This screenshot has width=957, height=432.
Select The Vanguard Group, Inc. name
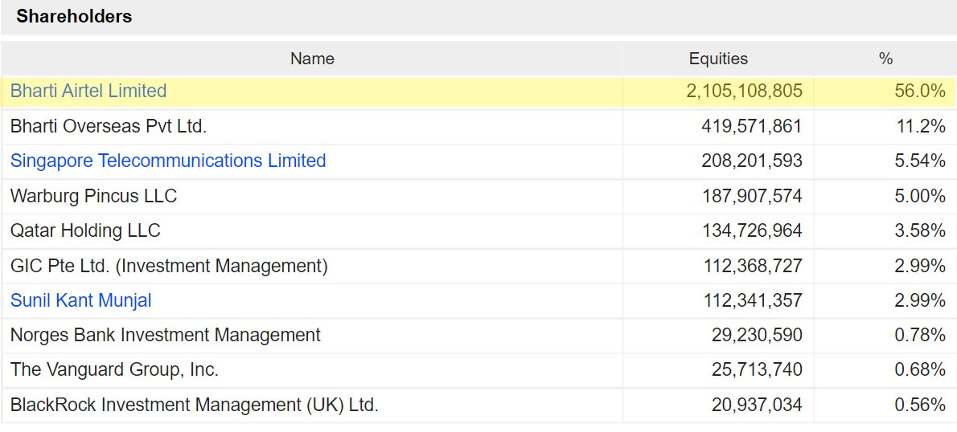point(114,370)
